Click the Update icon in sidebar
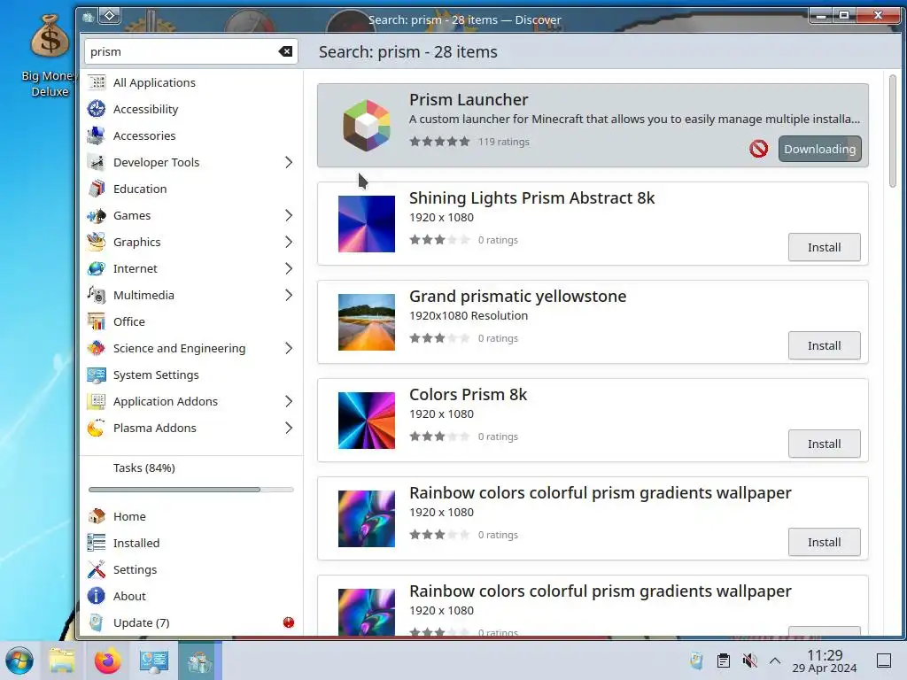Screen dimensions: 907x680 pos(97,622)
